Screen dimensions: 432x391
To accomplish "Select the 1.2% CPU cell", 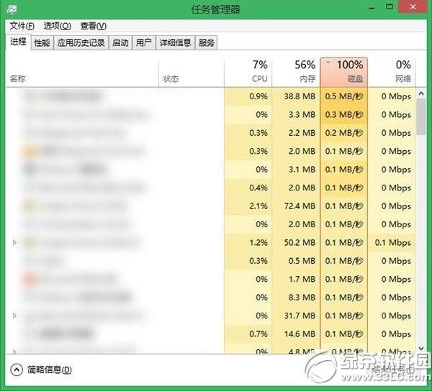I will 248,242.
